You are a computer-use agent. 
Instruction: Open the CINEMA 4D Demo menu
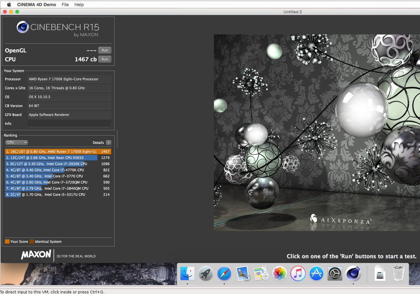[x=37, y=5]
